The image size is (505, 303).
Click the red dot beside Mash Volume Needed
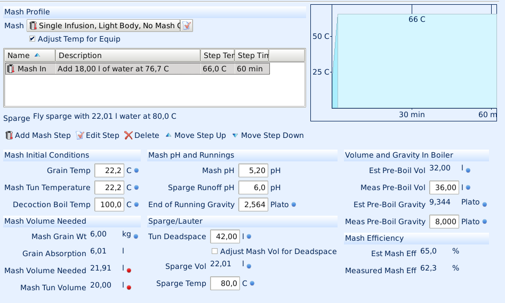click(x=129, y=270)
